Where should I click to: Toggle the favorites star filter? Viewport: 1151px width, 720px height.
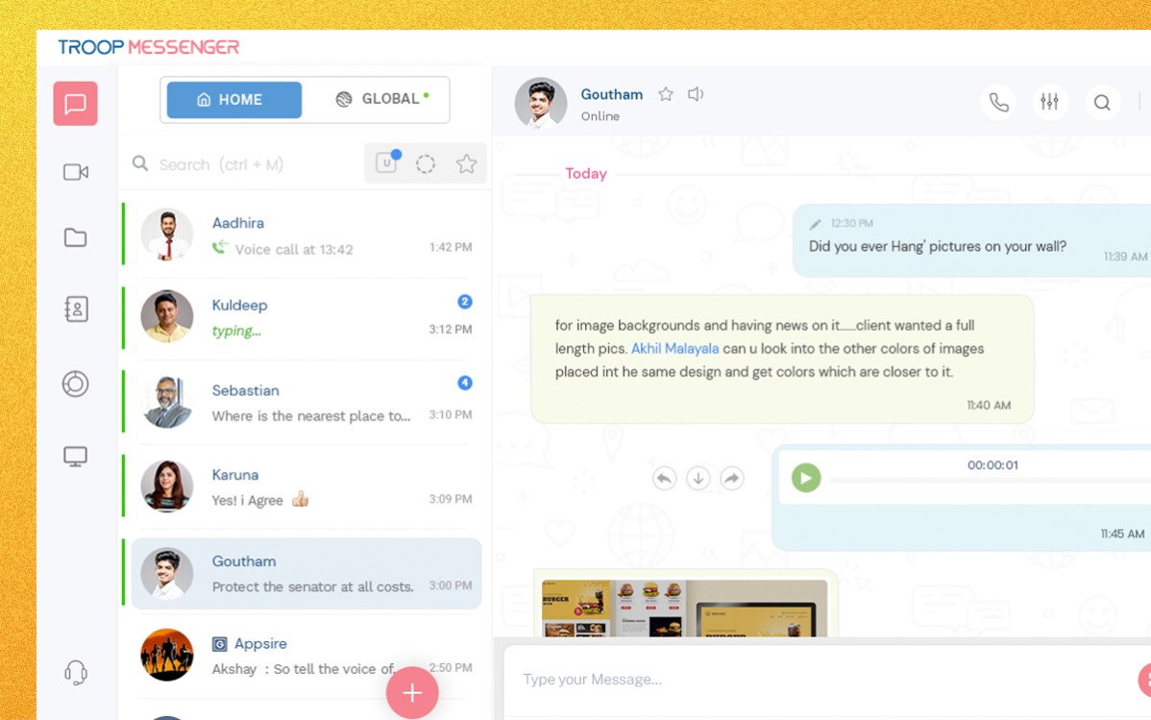(466, 163)
